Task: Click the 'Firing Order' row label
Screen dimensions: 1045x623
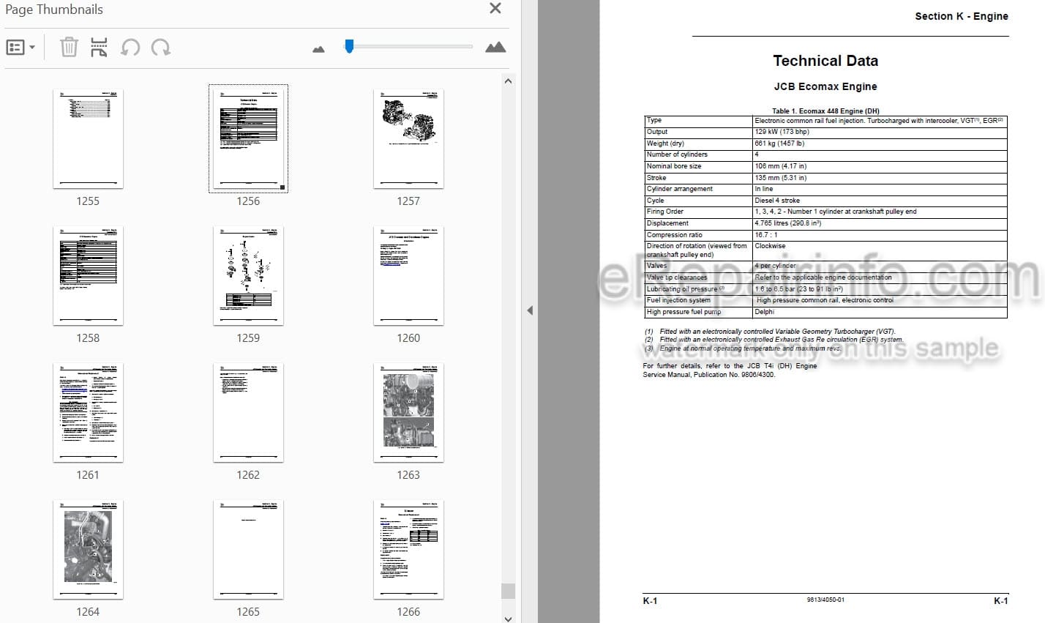Action: (664, 212)
